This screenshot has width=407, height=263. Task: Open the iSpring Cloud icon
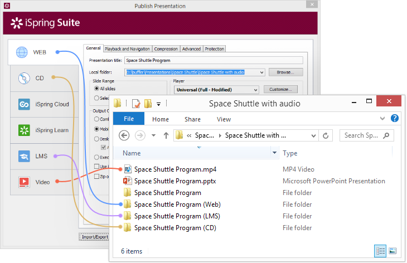24,104
